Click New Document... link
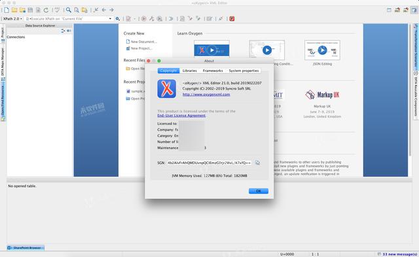The width and height of the screenshot is (419, 257). [144, 42]
